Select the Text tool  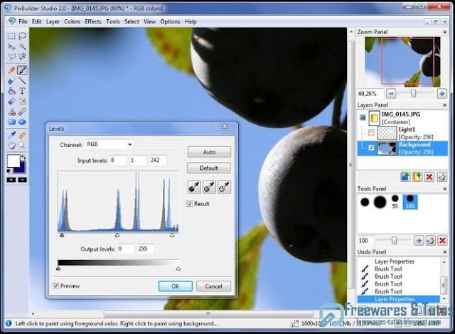click(22, 91)
